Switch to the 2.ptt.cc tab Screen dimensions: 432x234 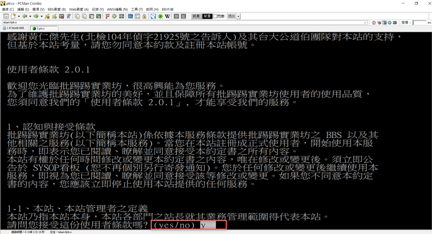click(x=44, y=29)
